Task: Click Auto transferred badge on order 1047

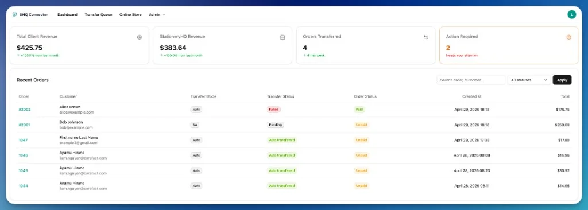Action: point(281,140)
